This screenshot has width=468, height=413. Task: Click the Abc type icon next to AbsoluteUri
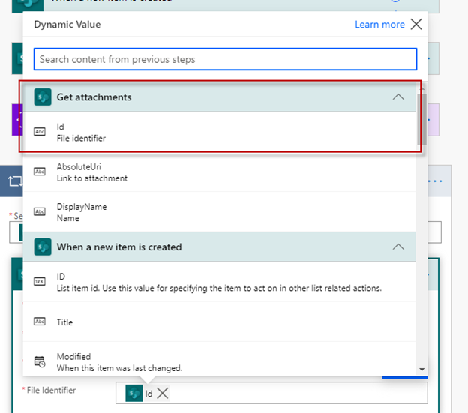pyautogui.click(x=40, y=172)
